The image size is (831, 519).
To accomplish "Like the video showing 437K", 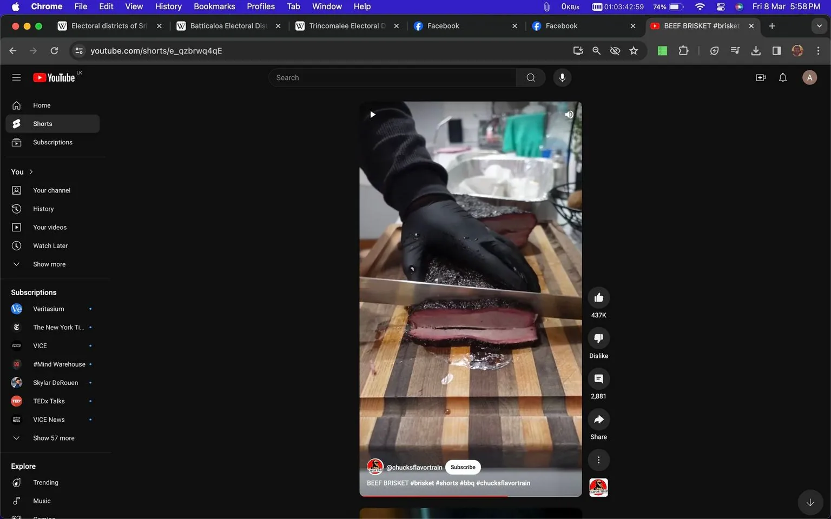I will [598, 297].
